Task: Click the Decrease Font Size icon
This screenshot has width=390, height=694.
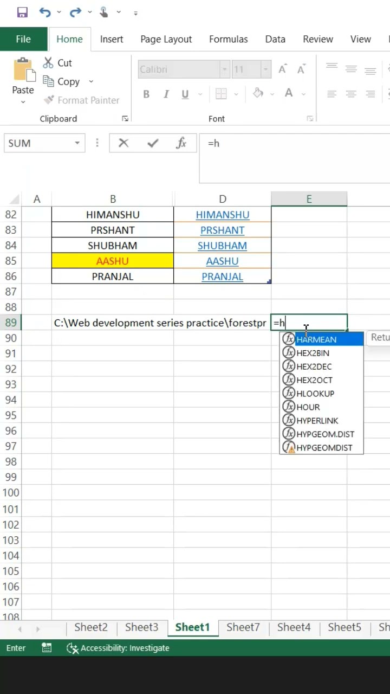Action: pos(301,69)
